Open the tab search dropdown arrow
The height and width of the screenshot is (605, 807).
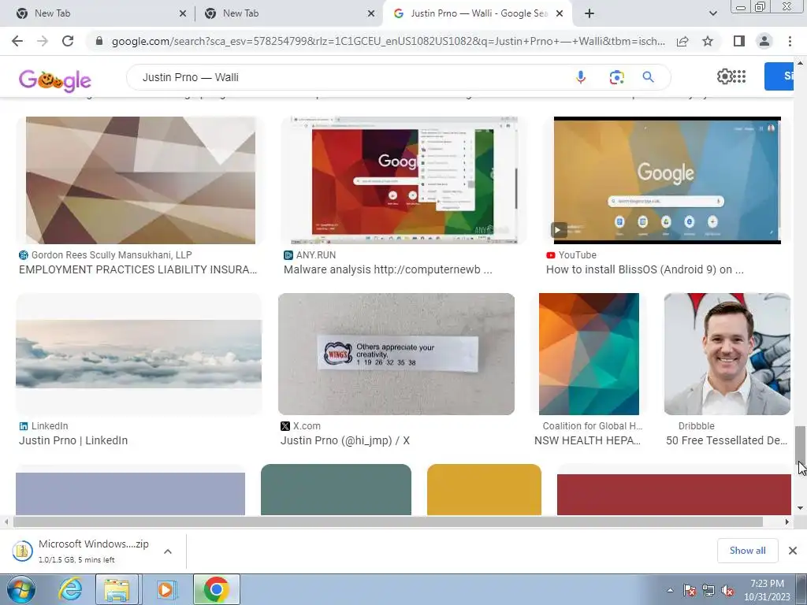(x=712, y=13)
